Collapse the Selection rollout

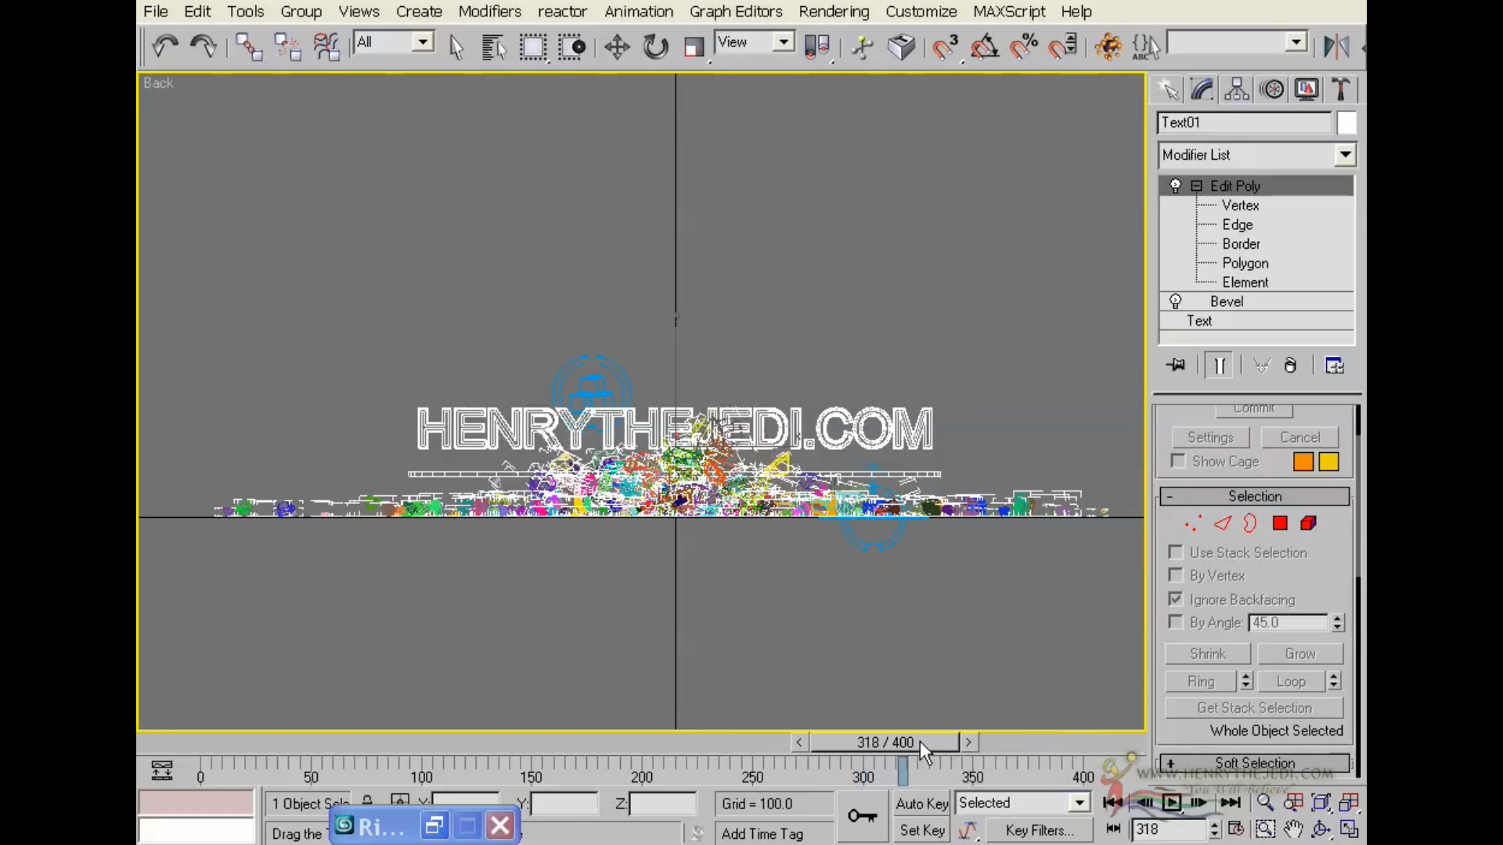(x=1255, y=496)
